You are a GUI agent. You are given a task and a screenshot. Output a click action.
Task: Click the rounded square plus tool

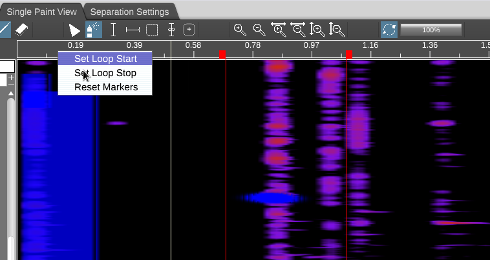pyautogui.click(x=189, y=30)
